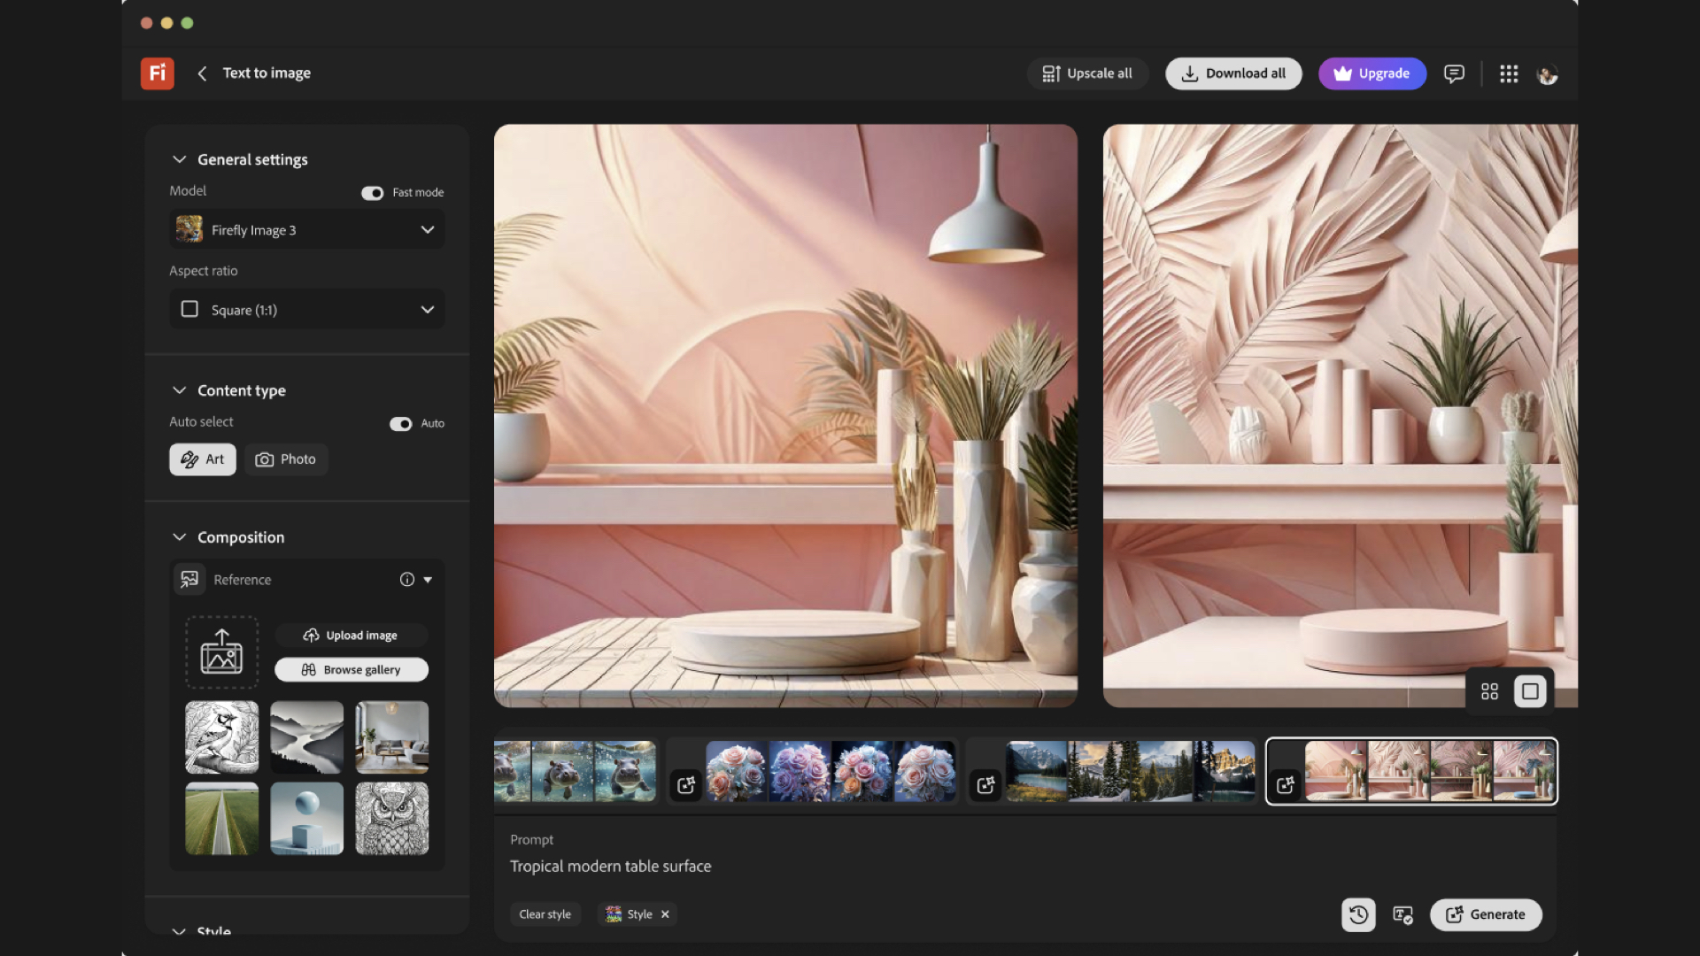This screenshot has height=956, width=1700.
Task: Select the owl reference thumbnail
Action: click(391, 818)
